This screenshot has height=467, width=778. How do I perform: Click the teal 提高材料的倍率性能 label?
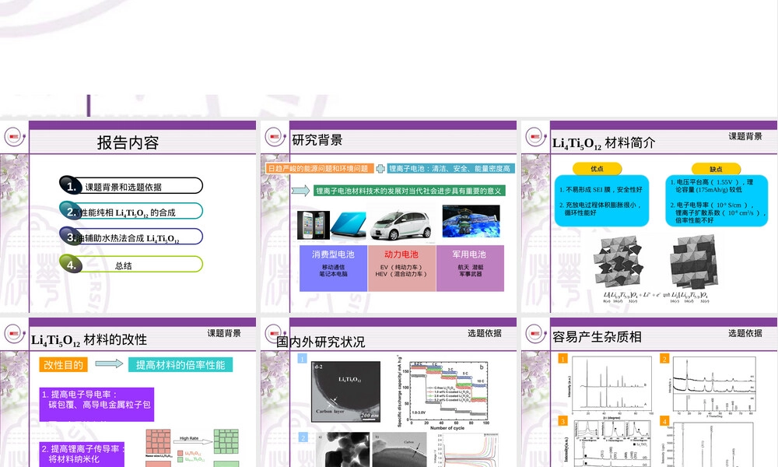point(180,365)
